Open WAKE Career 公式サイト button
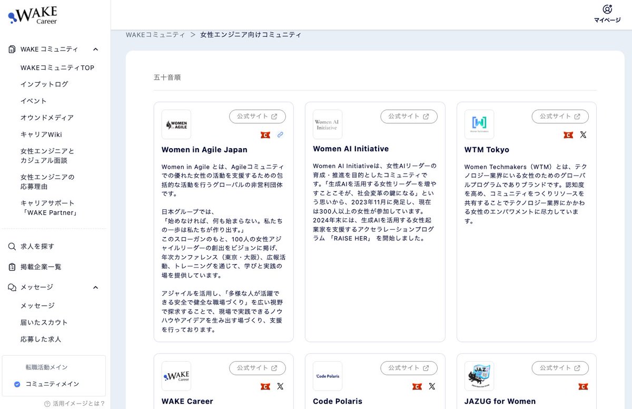 tap(257, 368)
